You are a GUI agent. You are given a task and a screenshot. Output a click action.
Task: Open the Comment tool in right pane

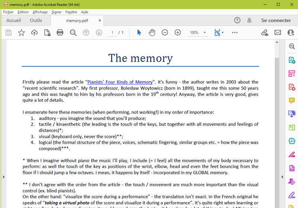pyautogui.click(x=292, y=101)
